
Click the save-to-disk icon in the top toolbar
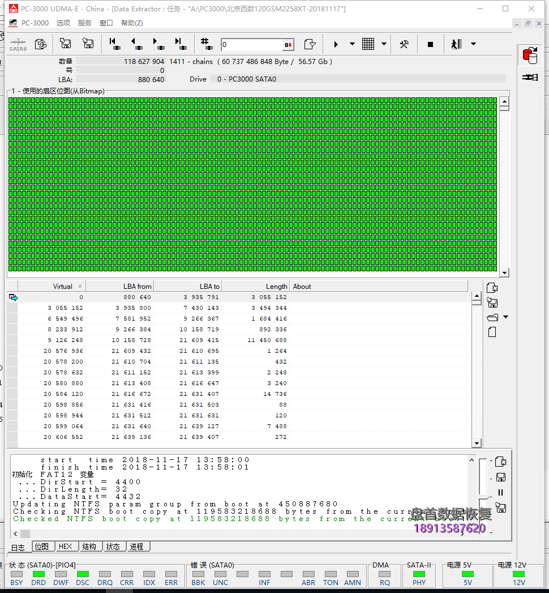65,44
